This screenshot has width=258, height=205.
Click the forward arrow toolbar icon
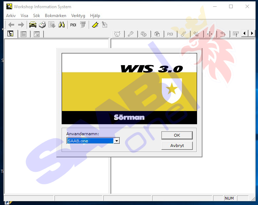21,25
